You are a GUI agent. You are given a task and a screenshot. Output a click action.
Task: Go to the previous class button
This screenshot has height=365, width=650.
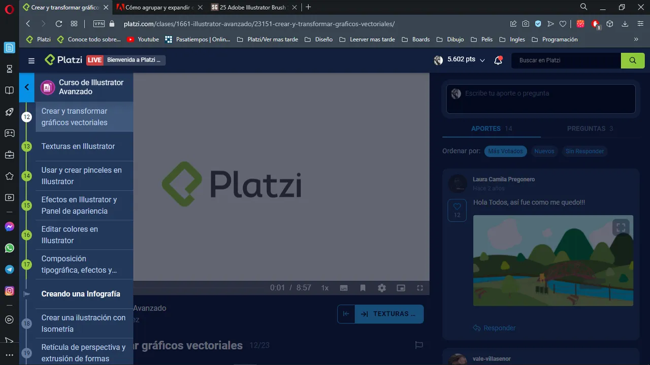coord(346,314)
